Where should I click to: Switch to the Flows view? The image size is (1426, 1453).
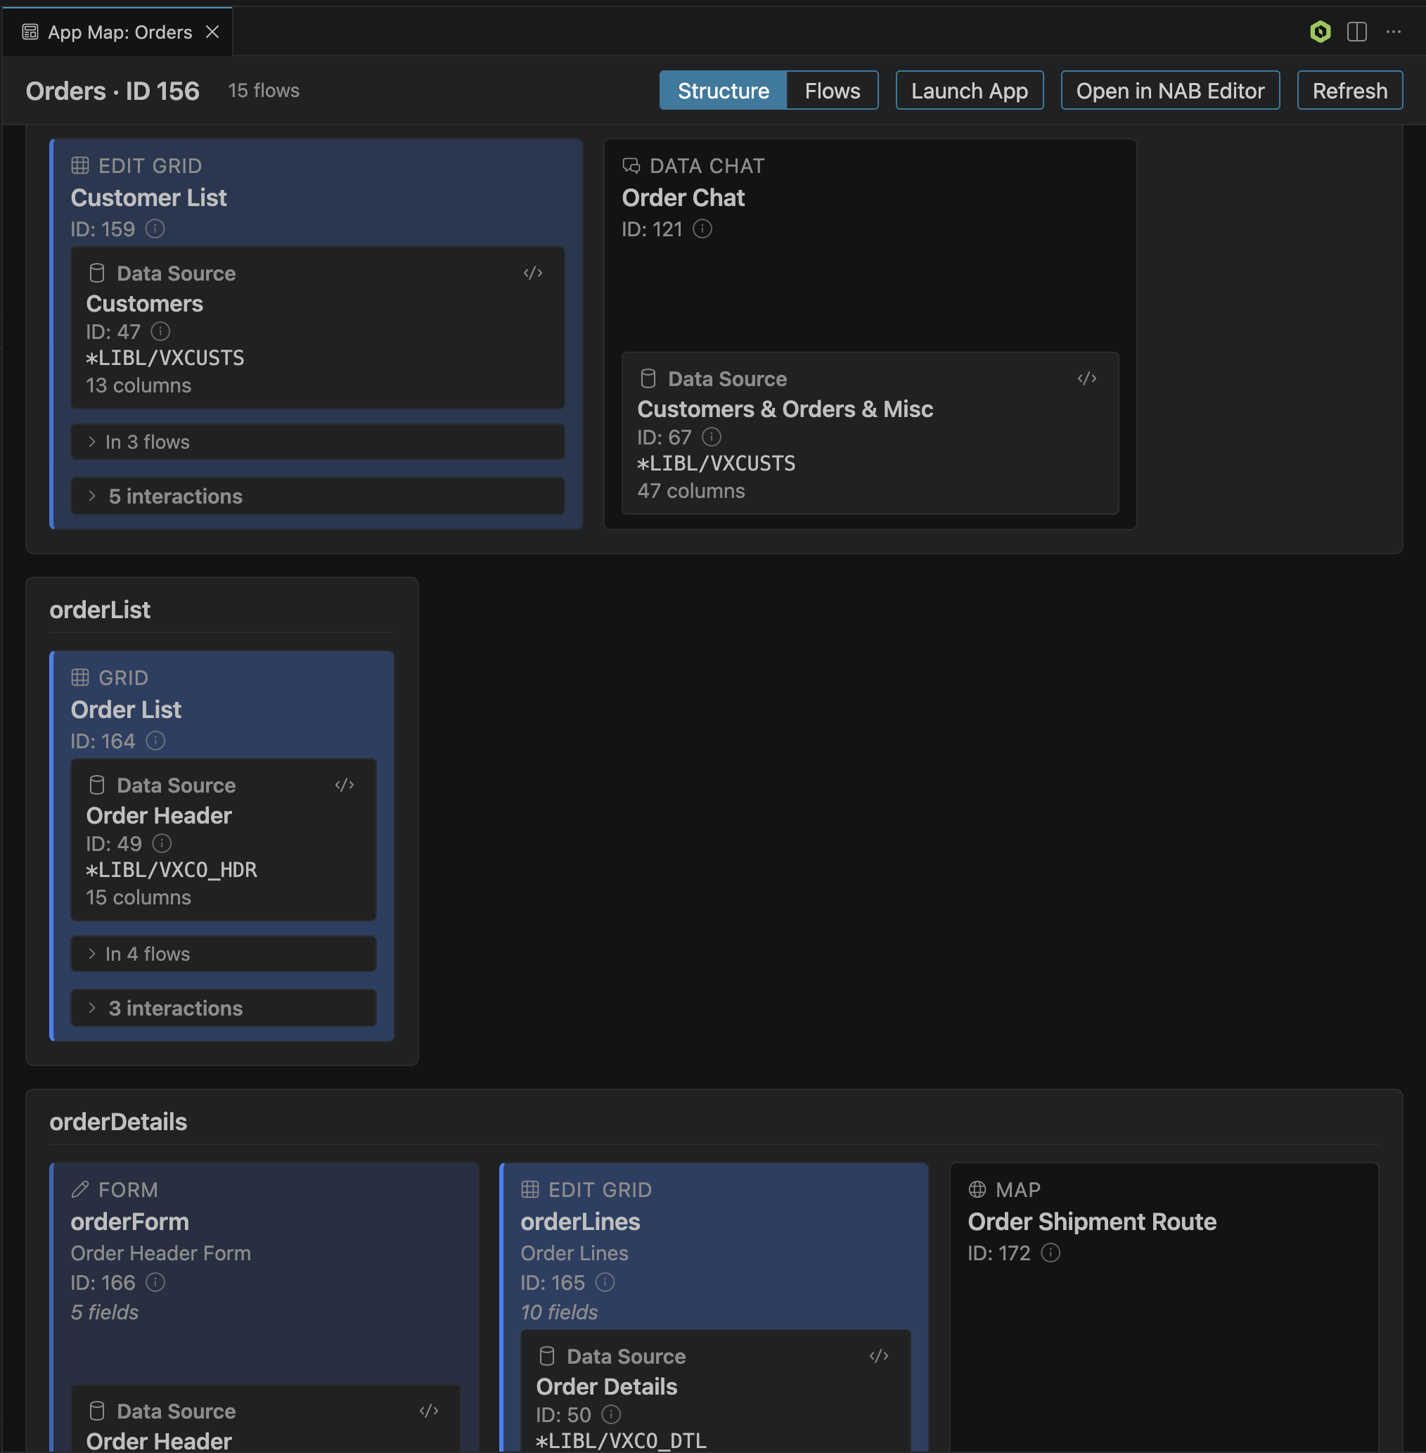click(x=832, y=91)
